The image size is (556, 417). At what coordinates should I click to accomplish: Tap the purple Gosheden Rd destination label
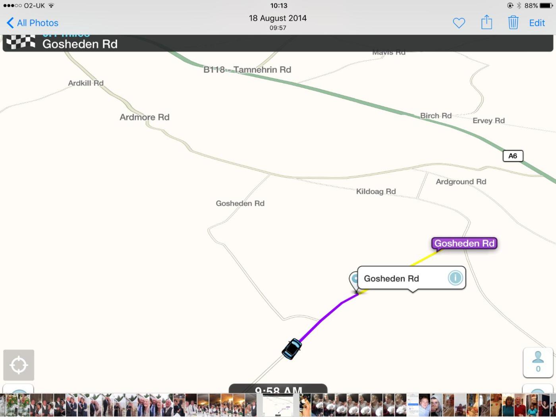pos(464,243)
